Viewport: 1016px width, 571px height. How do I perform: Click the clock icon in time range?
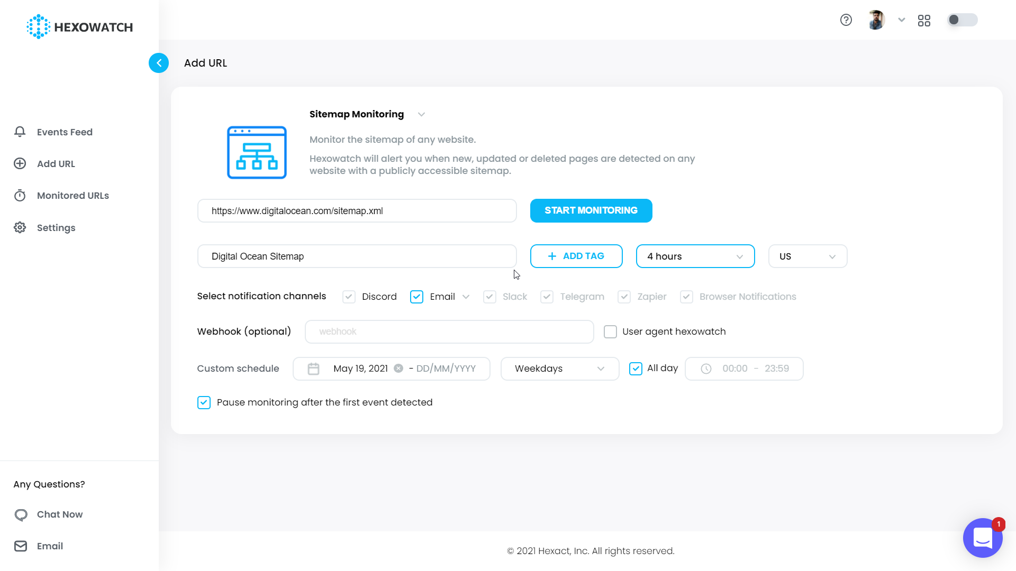(706, 369)
